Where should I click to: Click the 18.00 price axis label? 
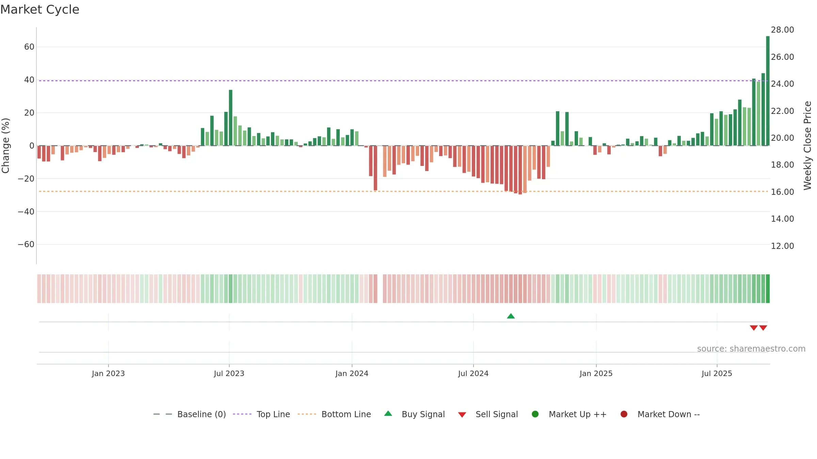click(x=782, y=165)
